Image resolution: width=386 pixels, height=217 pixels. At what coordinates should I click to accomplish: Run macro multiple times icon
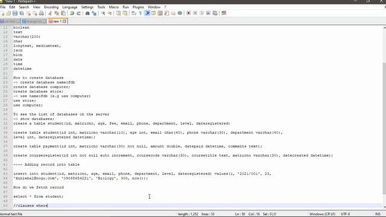(x=209, y=13)
